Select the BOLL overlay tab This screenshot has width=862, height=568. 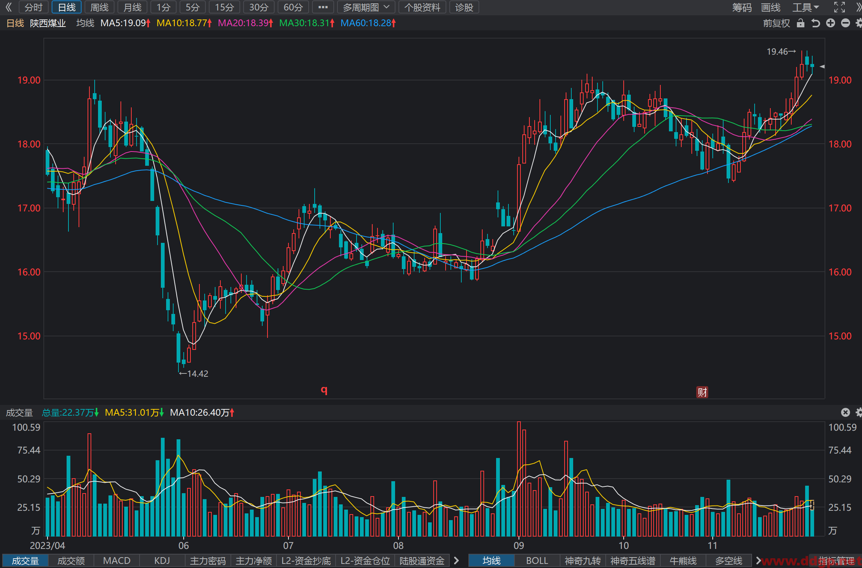537,561
